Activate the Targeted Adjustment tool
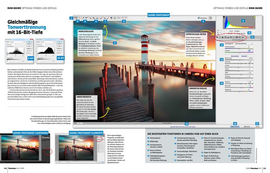Screen dimensions: 270x173 [x=90, y=18]
